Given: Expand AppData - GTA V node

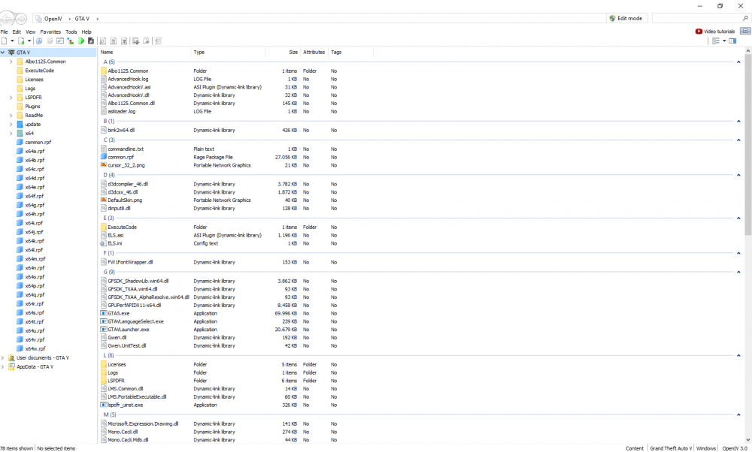Looking at the screenshot, I should [x=3, y=366].
